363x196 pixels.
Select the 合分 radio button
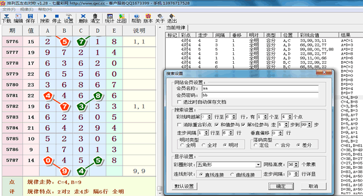click(277, 145)
